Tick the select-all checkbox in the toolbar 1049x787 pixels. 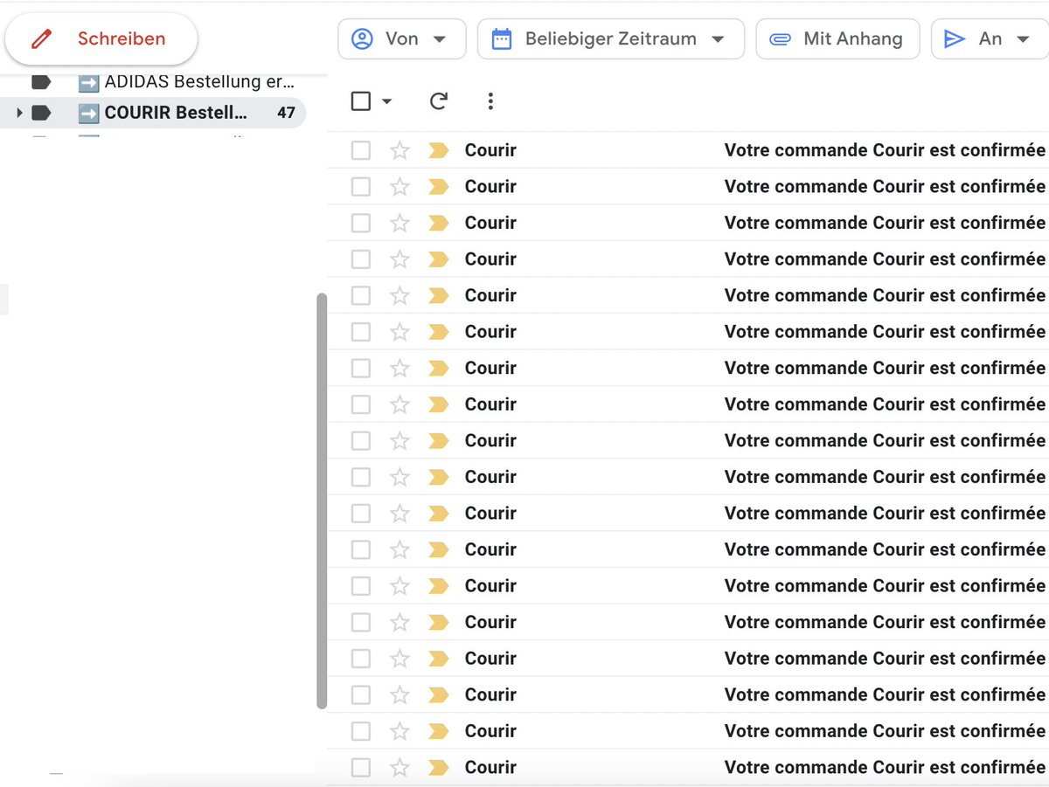[361, 101]
